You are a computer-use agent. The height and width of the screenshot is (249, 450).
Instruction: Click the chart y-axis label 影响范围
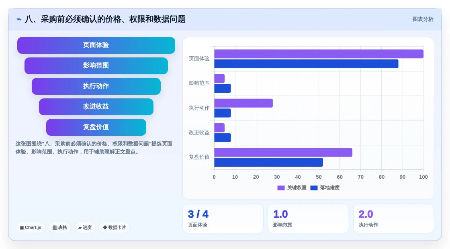point(199,83)
